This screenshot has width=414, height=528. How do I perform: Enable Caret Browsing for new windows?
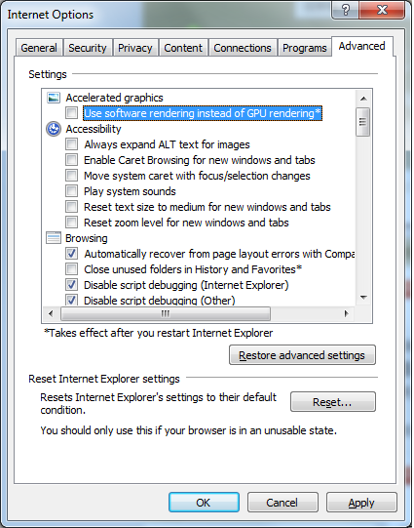71,160
